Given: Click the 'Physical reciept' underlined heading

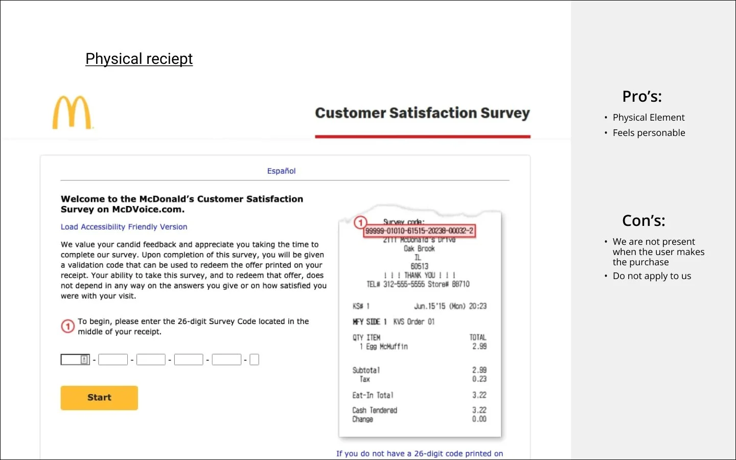Looking at the screenshot, I should point(139,59).
